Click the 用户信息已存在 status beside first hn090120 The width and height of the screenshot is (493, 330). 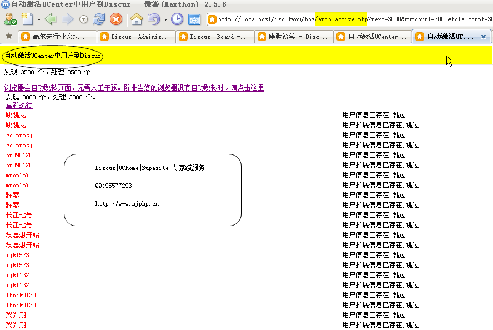pyautogui.click(x=378, y=155)
